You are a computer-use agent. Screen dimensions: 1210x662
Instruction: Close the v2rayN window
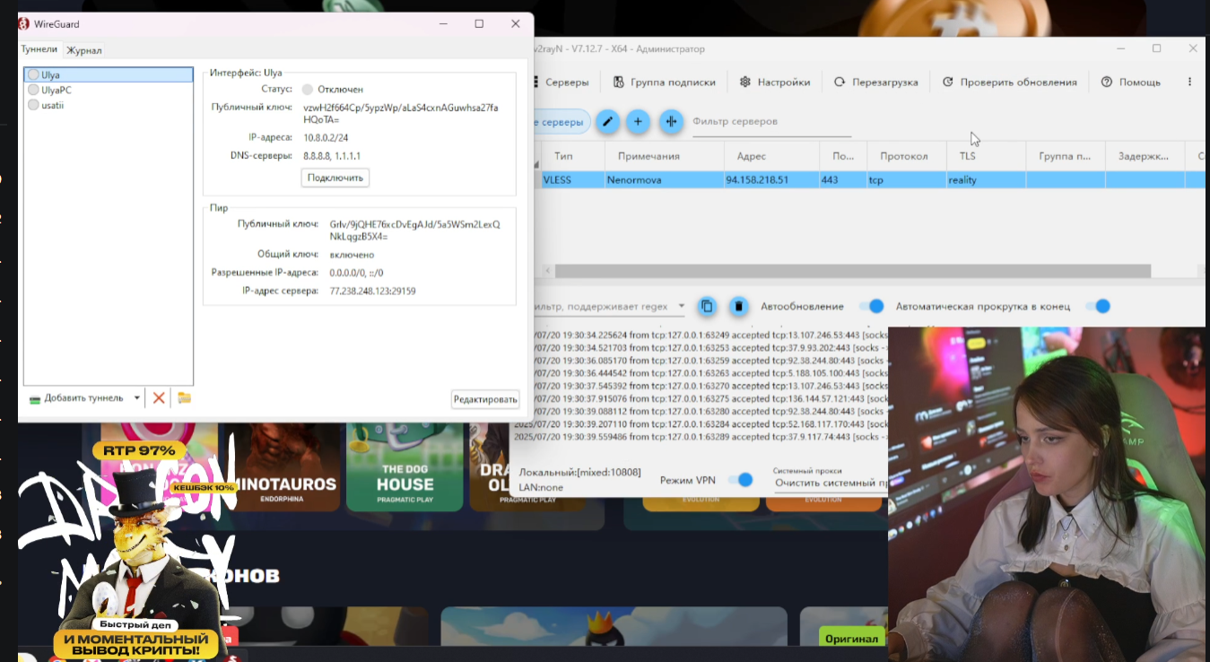point(1192,48)
